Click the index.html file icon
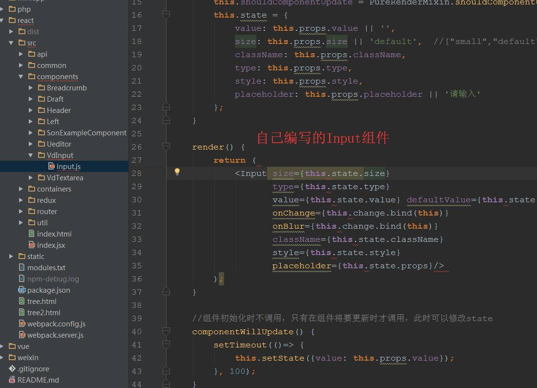The height and width of the screenshot is (388, 537). pos(32,234)
